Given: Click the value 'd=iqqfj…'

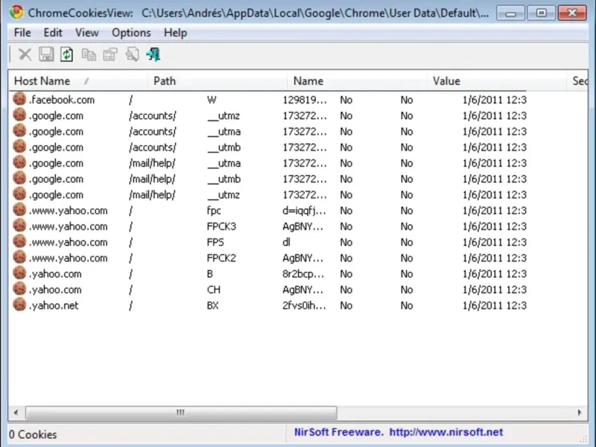Looking at the screenshot, I should [304, 211].
